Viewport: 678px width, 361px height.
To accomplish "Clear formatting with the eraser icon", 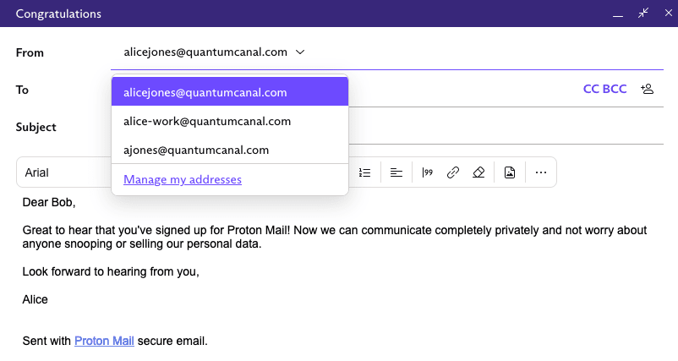I will coord(478,172).
